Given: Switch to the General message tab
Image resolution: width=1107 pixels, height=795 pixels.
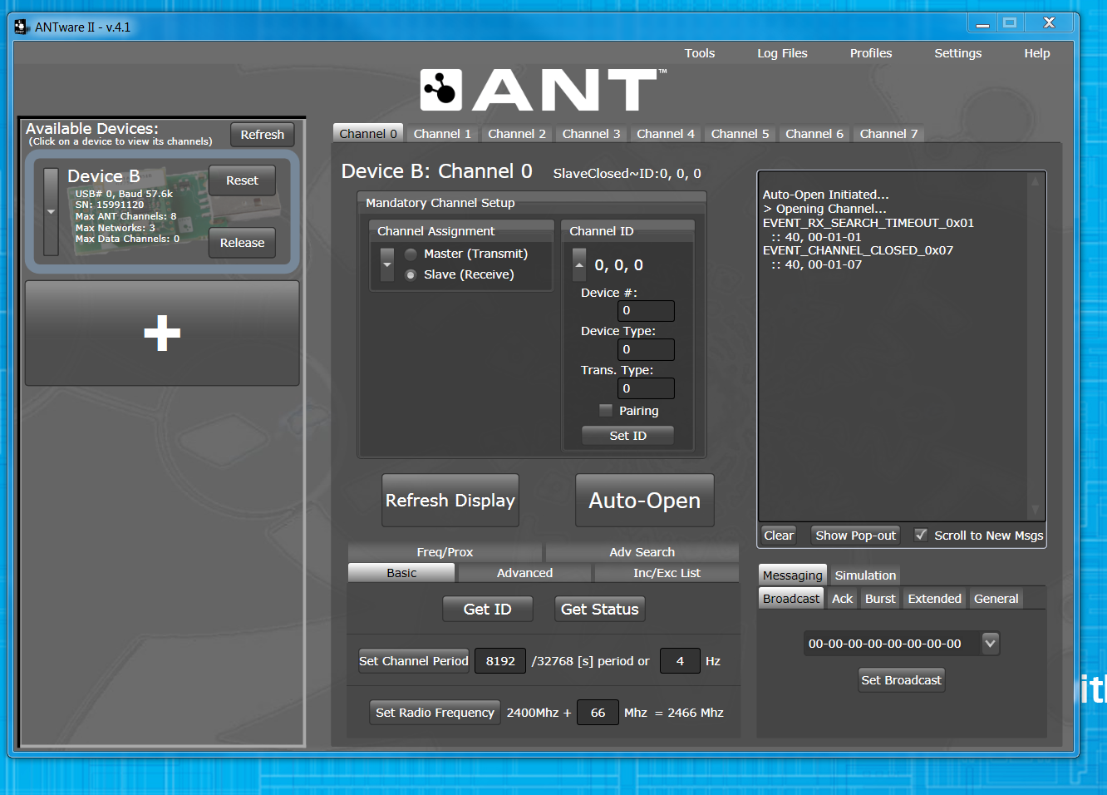Looking at the screenshot, I should (x=996, y=599).
